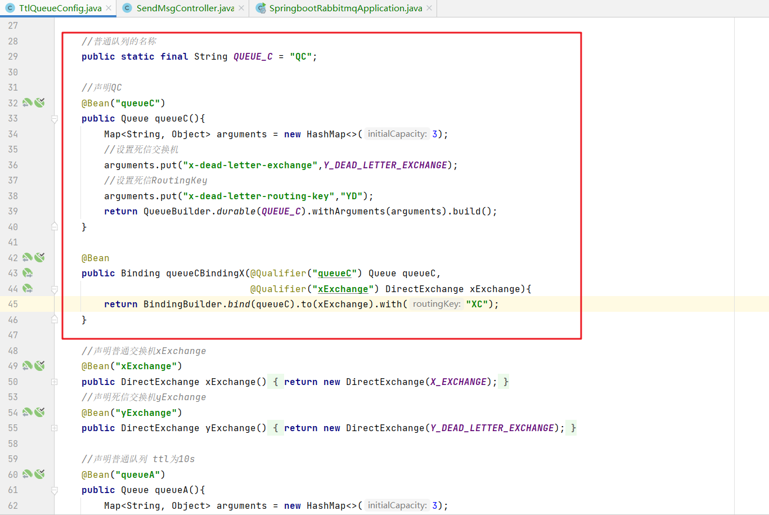The image size is (769, 515).
Task: Click the initialCapacity hint on line 62
Action: [397, 505]
